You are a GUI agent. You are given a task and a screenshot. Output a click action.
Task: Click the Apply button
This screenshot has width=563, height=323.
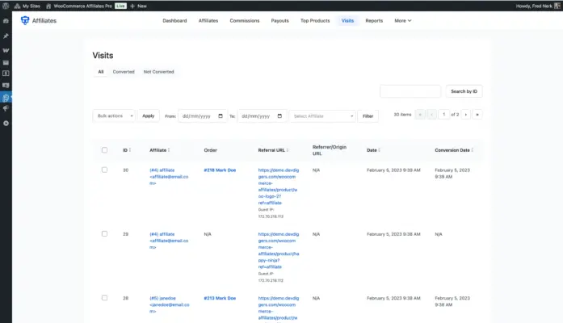click(149, 116)
